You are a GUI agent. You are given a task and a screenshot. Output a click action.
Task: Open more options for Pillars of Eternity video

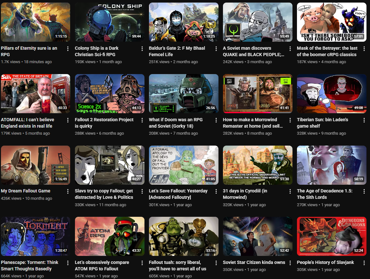(68, 48)
